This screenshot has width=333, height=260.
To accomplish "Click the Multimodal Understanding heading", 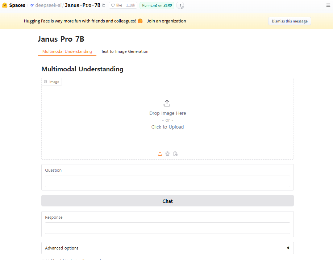I will pyautogui.click(x=82, y=69).
